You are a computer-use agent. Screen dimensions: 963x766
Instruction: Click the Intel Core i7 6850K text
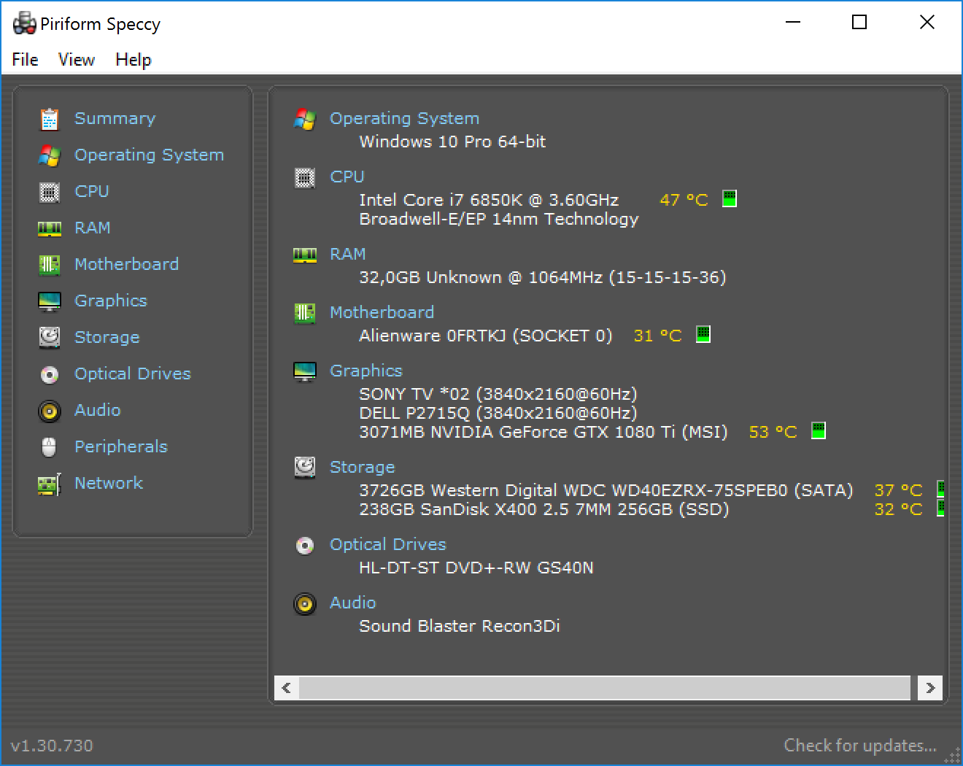tap(489, 200)
